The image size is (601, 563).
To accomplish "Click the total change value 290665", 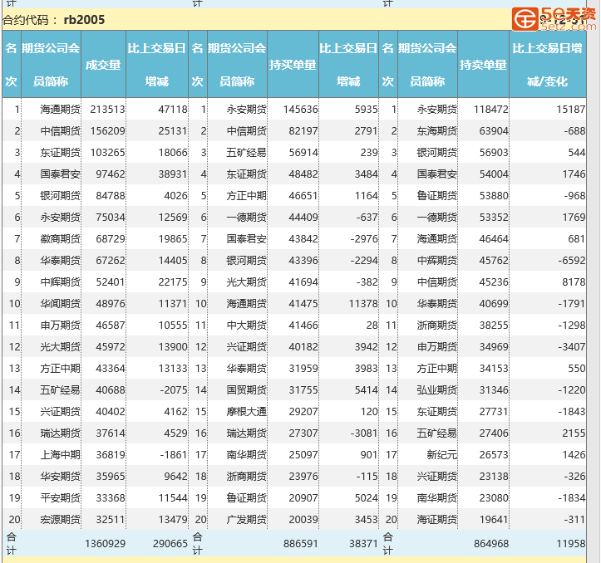I will click(170, 543).
